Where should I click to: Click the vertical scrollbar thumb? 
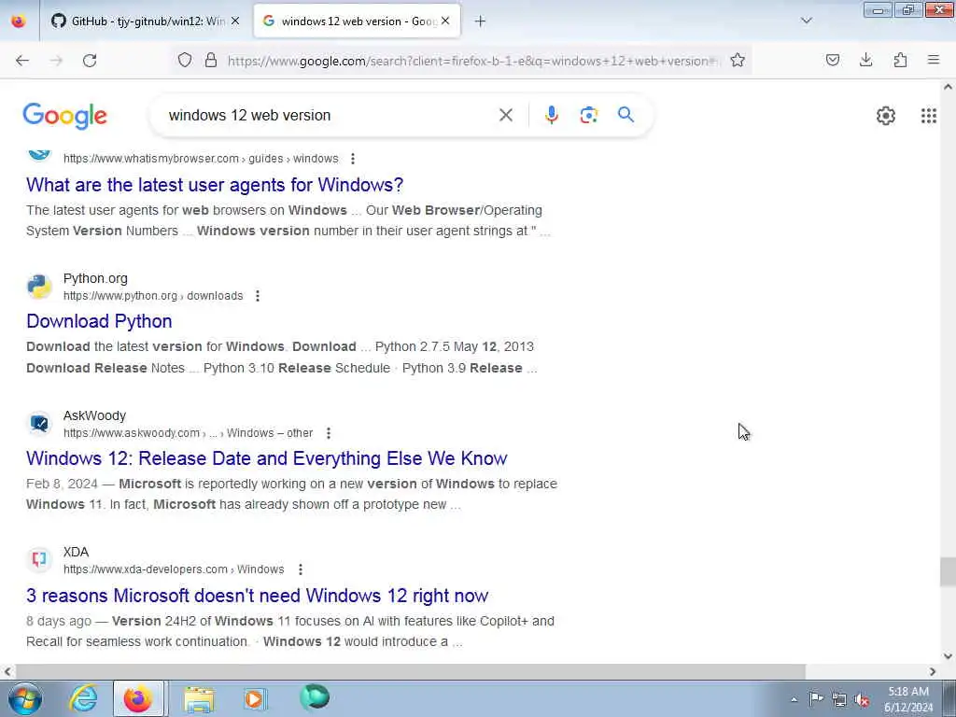(x=948, y=572)
